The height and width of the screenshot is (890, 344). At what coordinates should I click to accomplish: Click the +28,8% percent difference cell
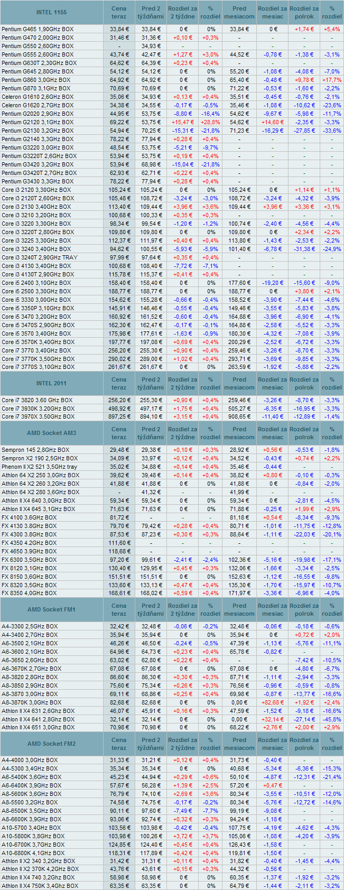(x=211, y=122)
